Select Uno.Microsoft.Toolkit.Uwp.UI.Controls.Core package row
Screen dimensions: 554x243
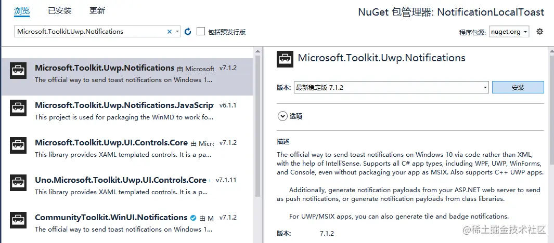click(x=127, y=189)
